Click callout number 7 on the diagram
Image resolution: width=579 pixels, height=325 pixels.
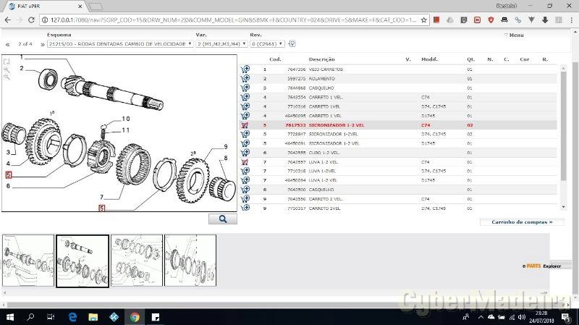pos(101,197)
